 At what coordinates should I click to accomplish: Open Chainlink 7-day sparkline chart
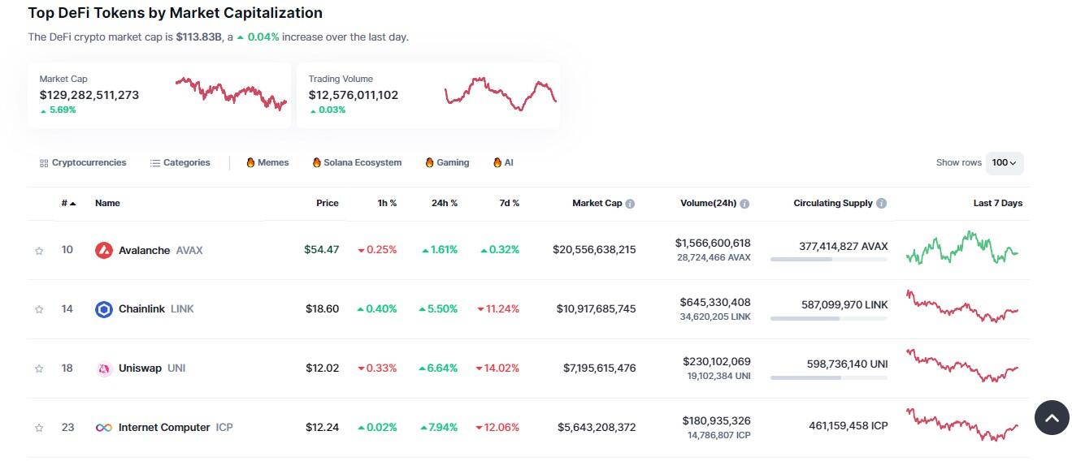(x=962, y=307)
